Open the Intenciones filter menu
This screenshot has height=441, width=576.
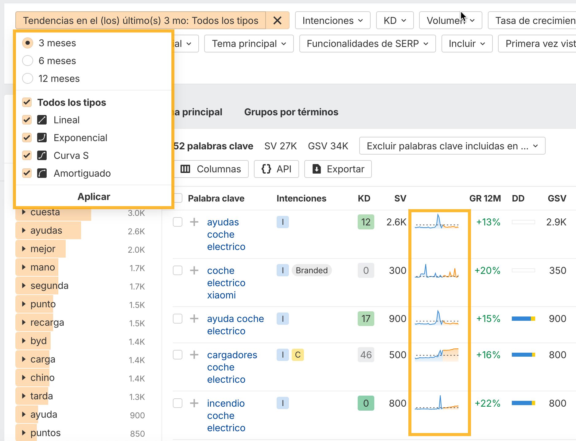(333, 20)
